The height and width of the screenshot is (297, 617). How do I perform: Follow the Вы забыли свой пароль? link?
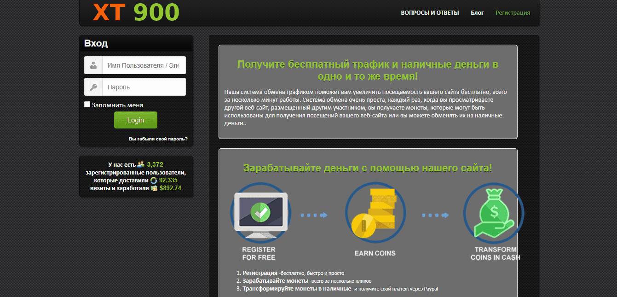click(x=158, y=139)
